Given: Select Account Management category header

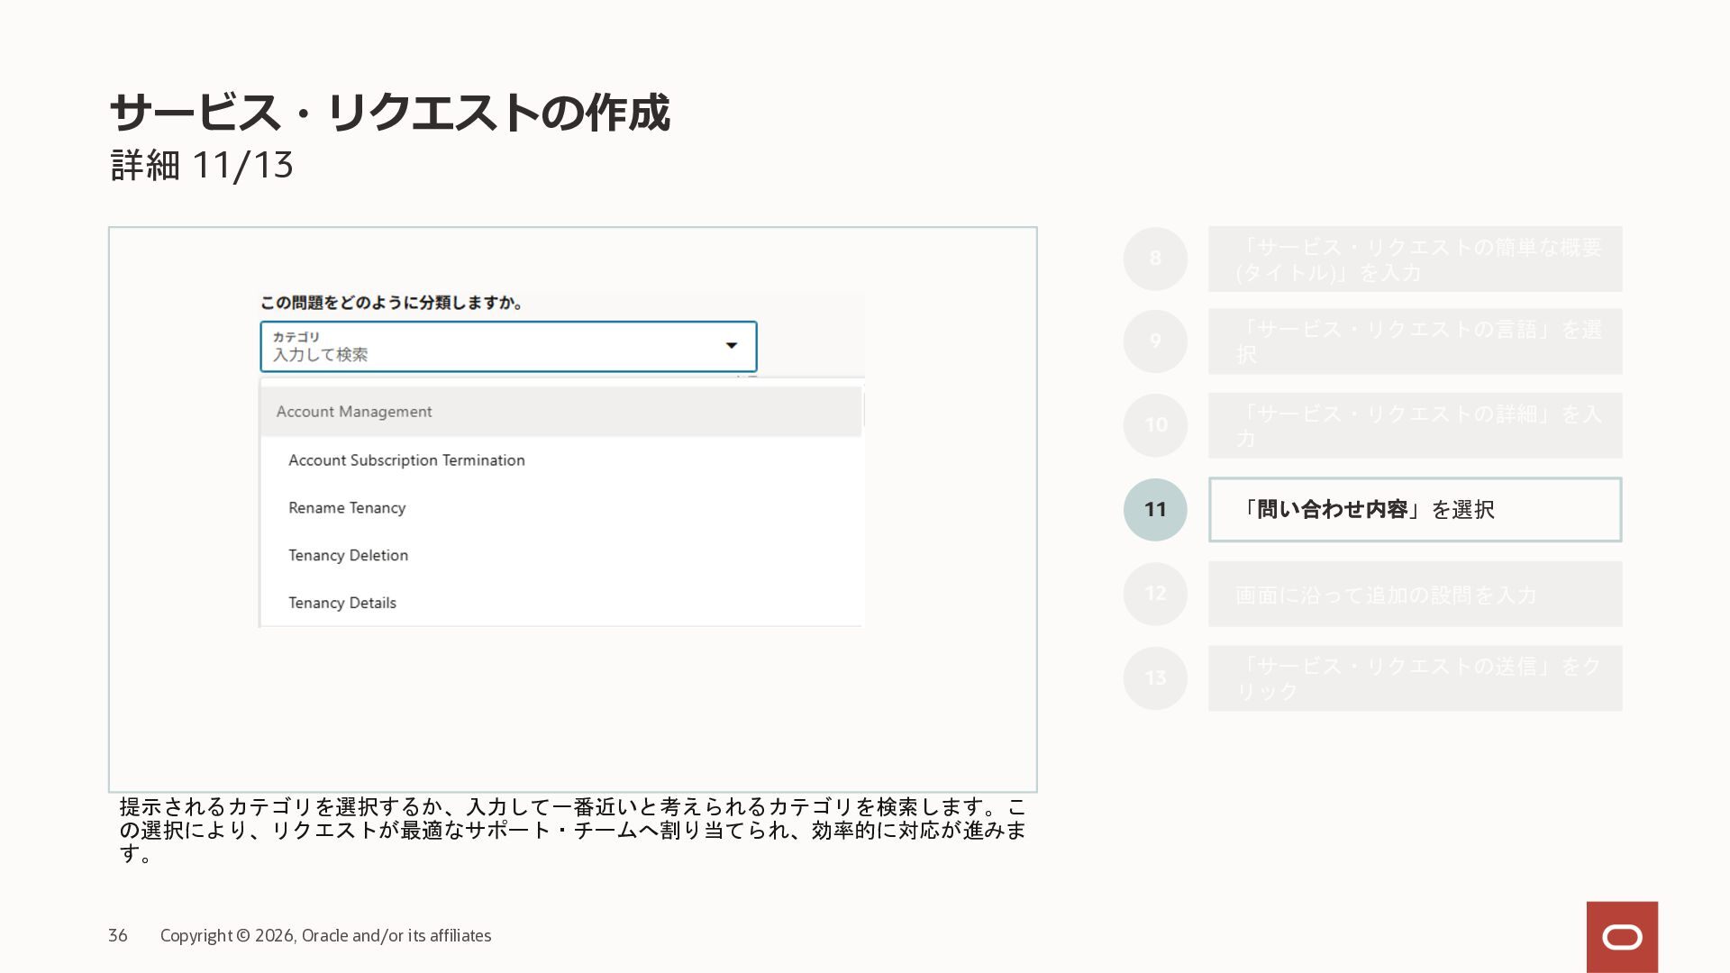Looking at the screenshot, I should [354, 412].
